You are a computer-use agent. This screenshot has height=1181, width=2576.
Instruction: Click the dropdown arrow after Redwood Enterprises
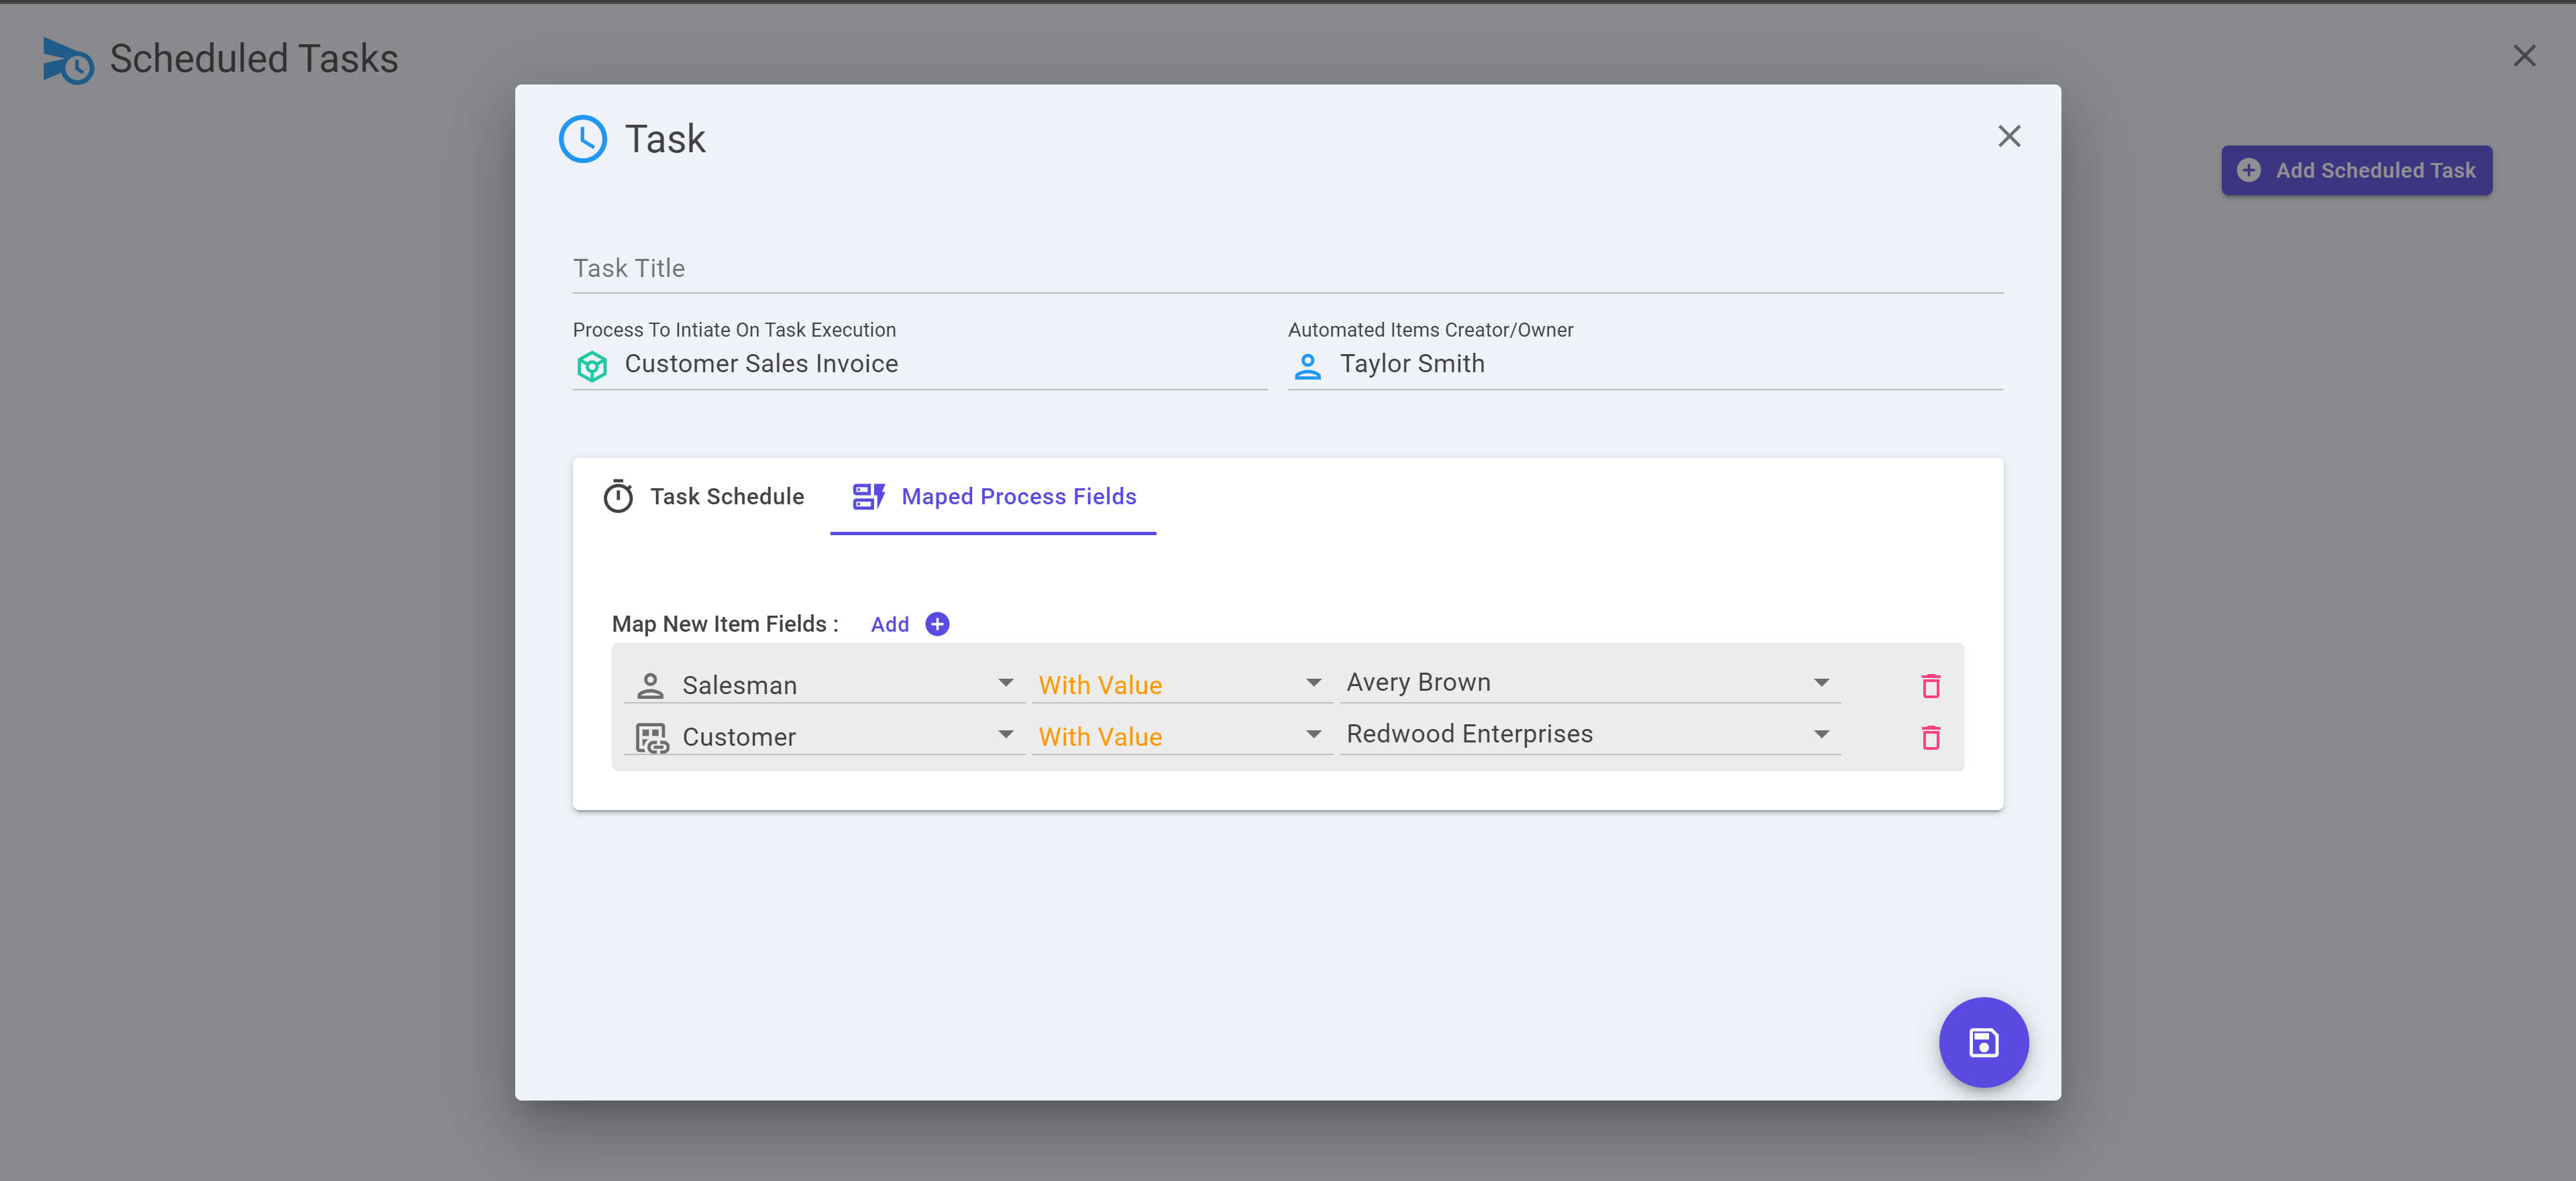pos(1821,735)
